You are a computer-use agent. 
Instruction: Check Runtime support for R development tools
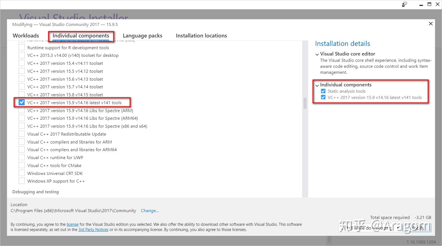22,48
